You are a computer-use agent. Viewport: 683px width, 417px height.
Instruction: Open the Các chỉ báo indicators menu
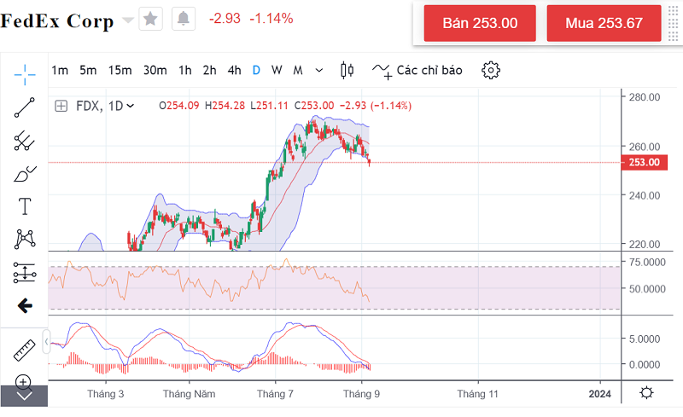pos(417,70)
